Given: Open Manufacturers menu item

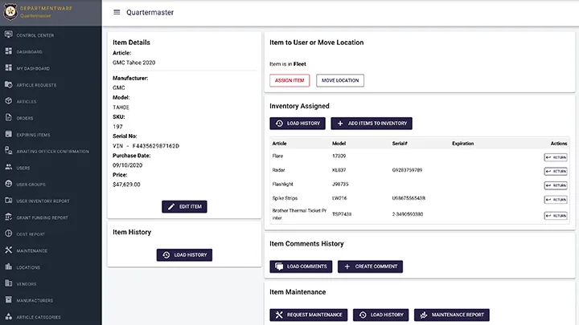Looking at the screenshot, I should [35, 301].
